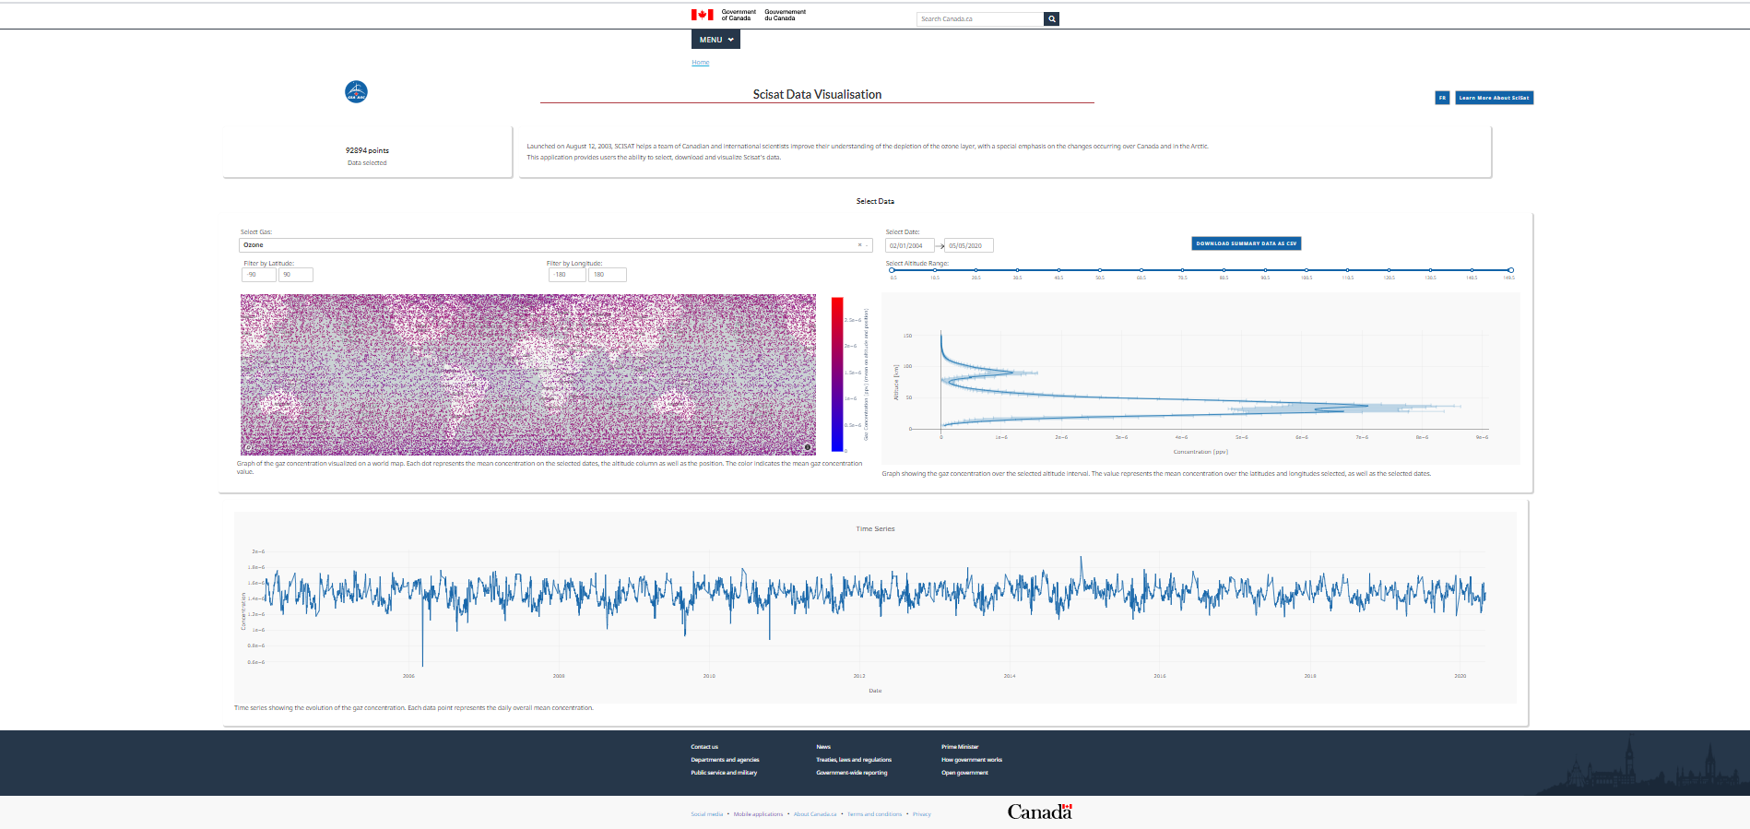Viewport: 1750px width, 829px height.
Task: Click the News footer link
Action: click(x=823, y=747)
